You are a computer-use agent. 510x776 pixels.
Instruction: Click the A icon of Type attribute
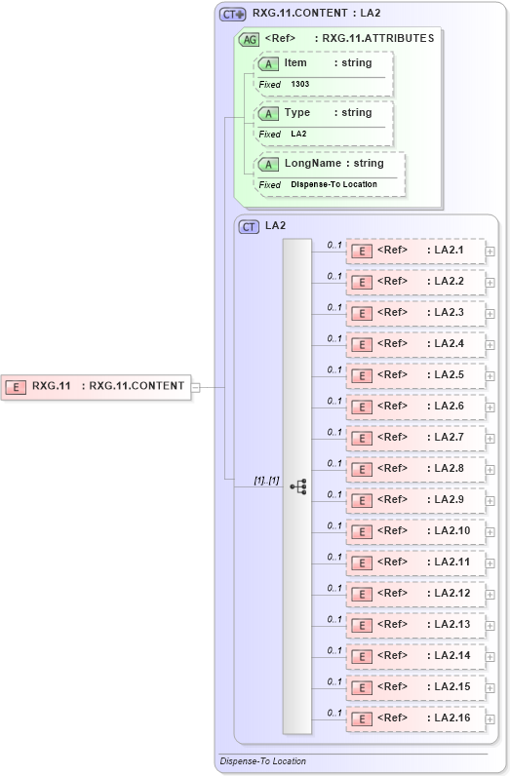pyautogui.click(x=268, y=114)
